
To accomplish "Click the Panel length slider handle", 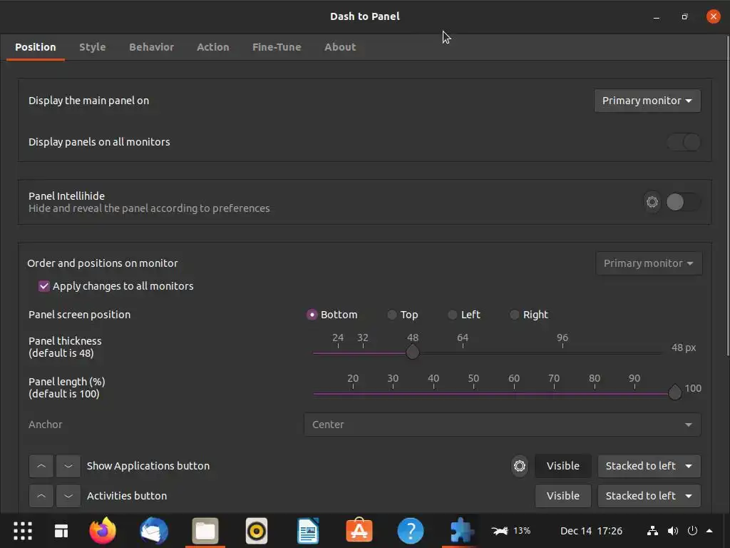I will point(674,393).
